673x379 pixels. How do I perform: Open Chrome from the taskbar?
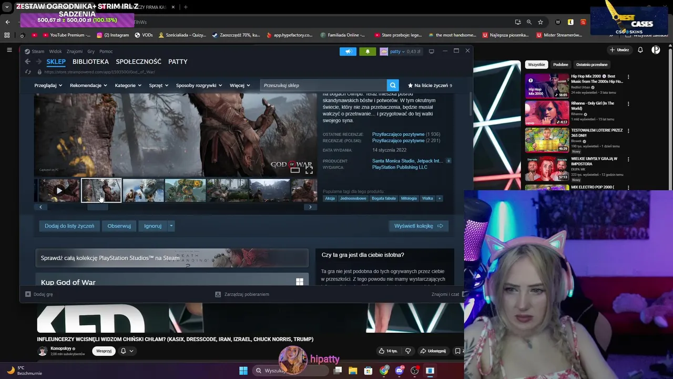[384, 371]
